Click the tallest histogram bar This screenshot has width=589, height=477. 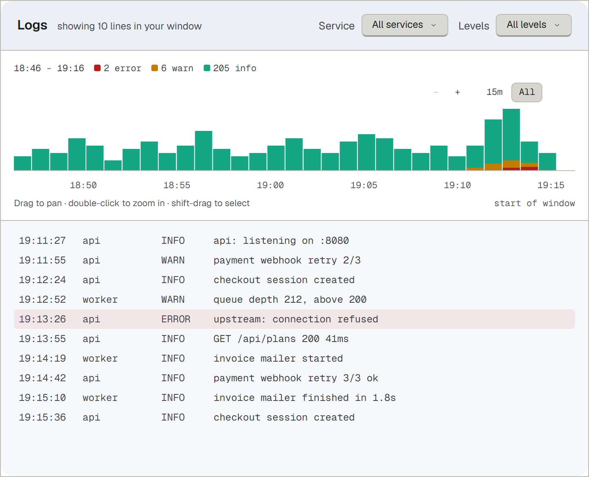pos(511,139)
